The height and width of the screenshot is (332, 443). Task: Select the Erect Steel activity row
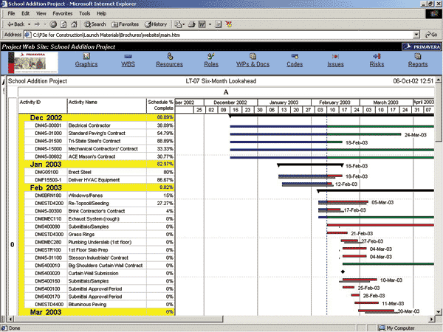(x=78, y=172)
